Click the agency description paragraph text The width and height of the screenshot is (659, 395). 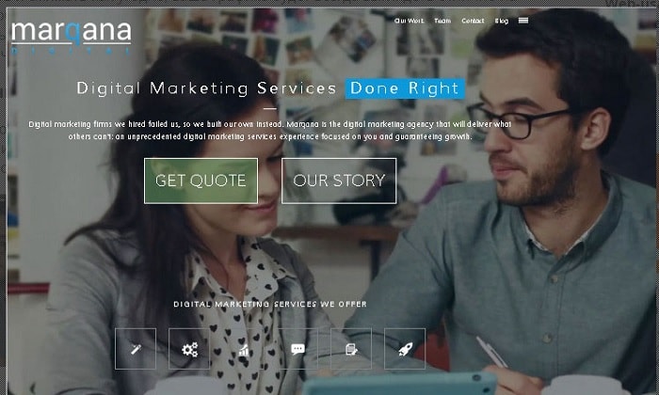[270, 130]
